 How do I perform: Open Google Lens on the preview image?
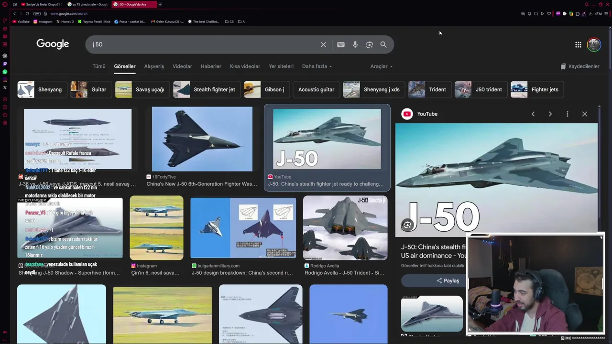(x=407, y=225)
